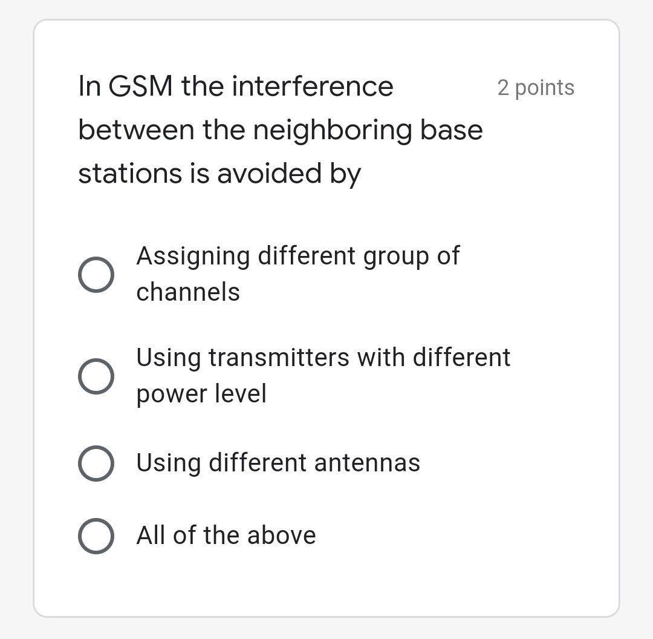Click the '2 points' label
This screenshot has height=639, width=653.
(536, 88)
